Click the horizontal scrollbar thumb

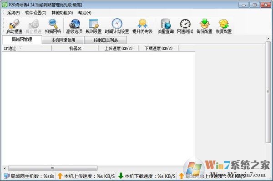tap(53, 168)
